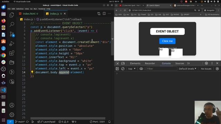The image size is (221, 124).
Task: Open the top context dropdown in console
Action: [132, 69]
